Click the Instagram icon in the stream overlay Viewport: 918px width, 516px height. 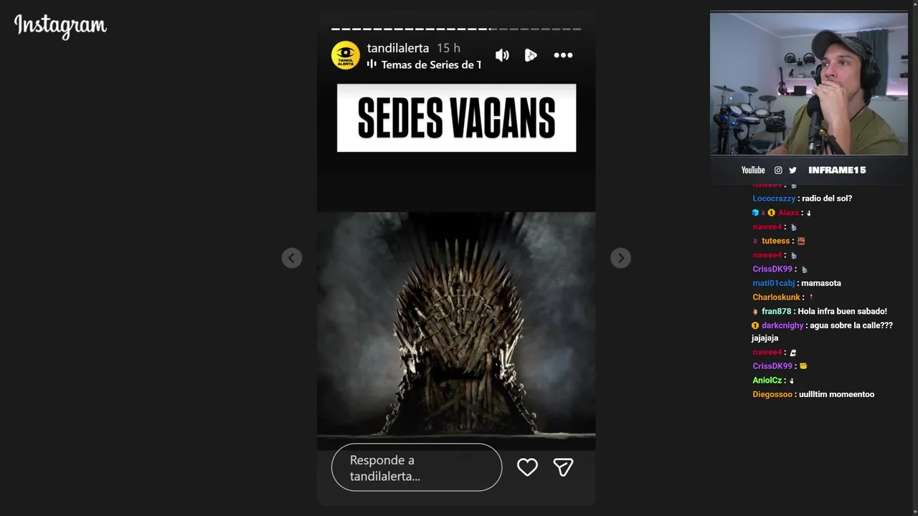(778, 170)
